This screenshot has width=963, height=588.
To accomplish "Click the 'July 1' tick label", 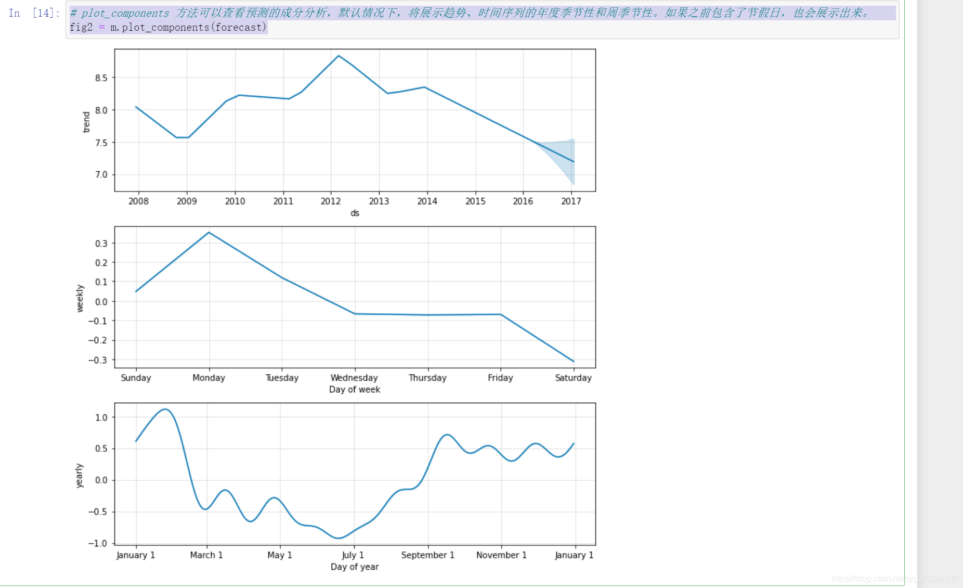I will pyautogui.click(x=353, y=555).
